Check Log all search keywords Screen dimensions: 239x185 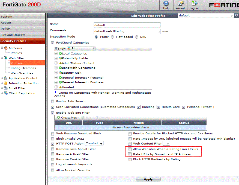53,164
